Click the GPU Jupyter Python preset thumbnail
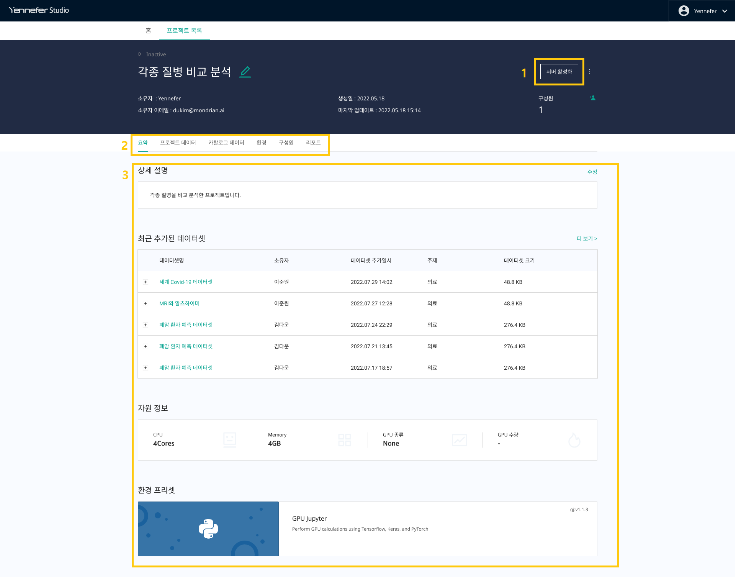 208,529
